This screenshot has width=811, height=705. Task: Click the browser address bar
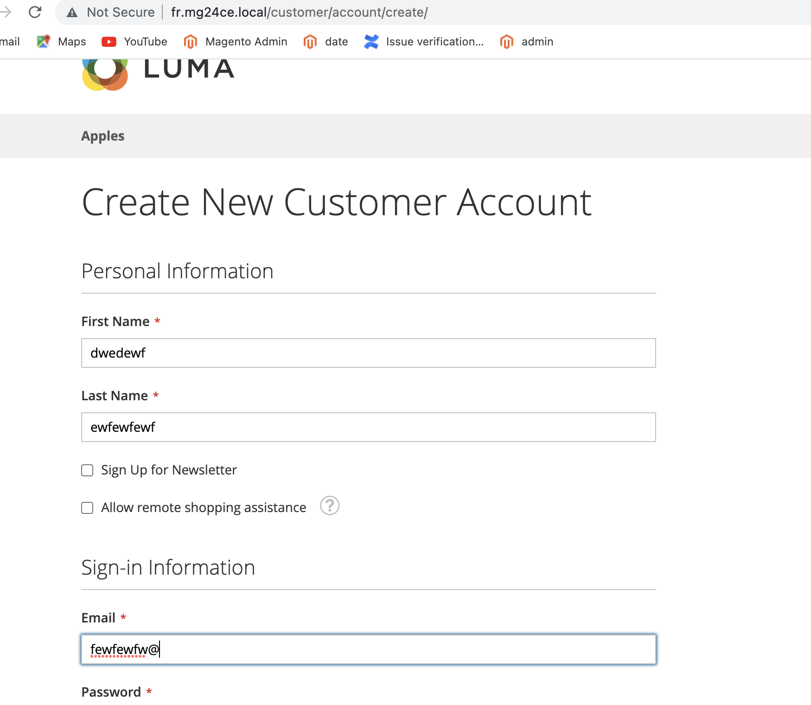tap(325, 12)
